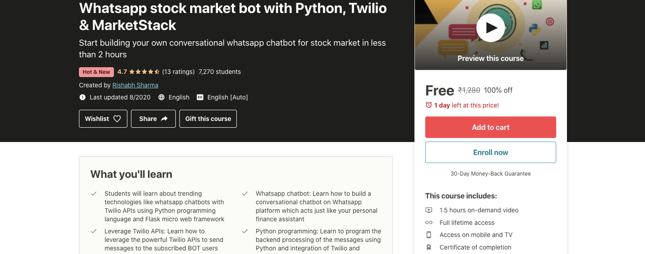This screenshot has width=645, height=254.
Task: Click the Share button label
Action: [x=148, y=119]
